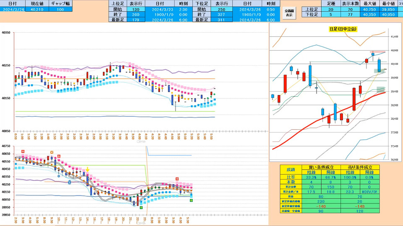Select the 下位足 開始 row value 250
This screenshot has width=403, height=226.
click(221, 10)
